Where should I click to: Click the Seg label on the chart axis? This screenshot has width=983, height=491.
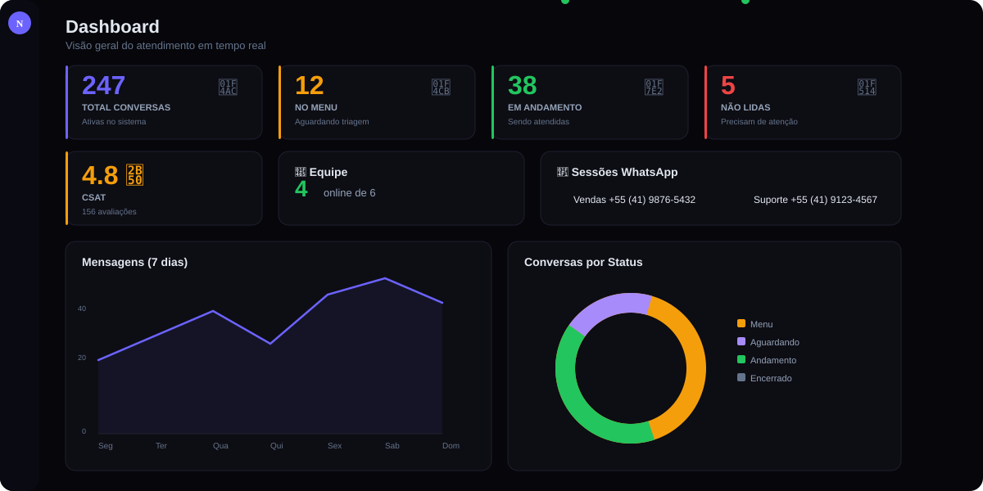coord(105,446)
